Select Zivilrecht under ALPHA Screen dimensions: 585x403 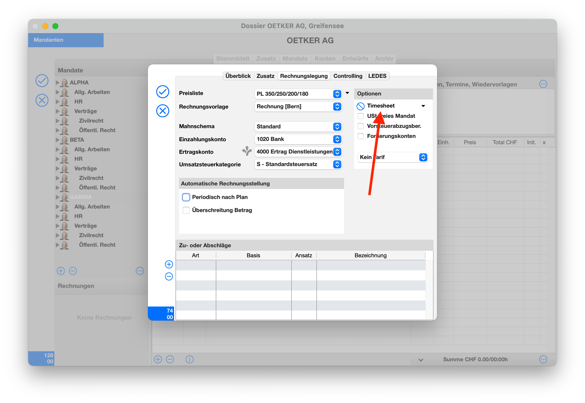(91, 121)
